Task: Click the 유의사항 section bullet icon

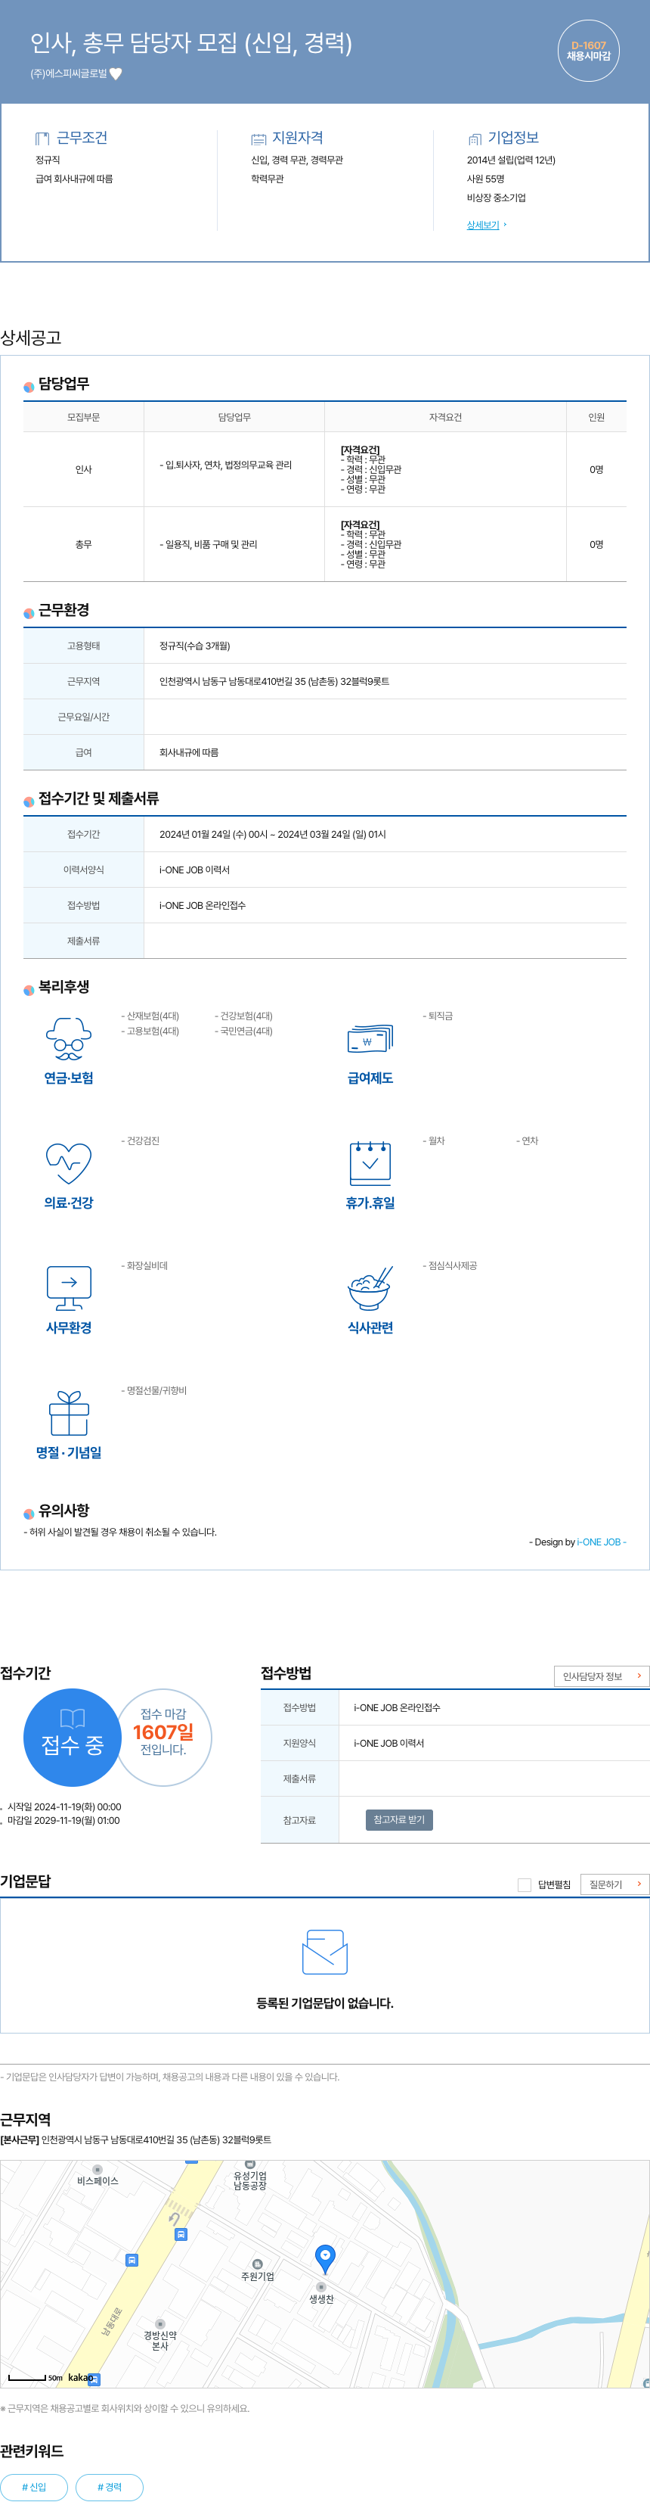Action: coord(29,1514)
